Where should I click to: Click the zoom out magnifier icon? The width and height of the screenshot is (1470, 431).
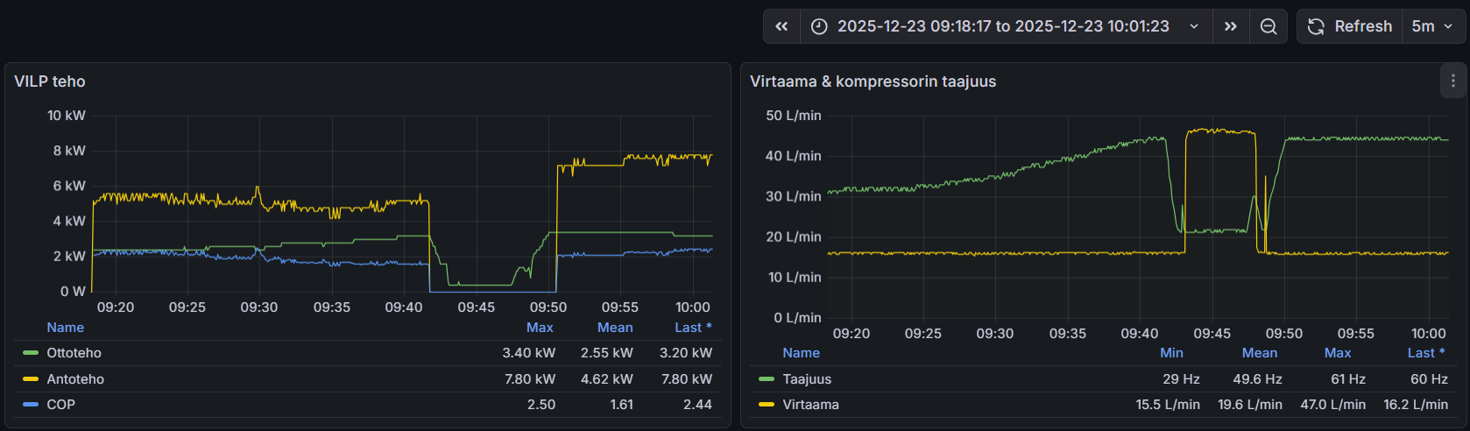point(1268,26)
